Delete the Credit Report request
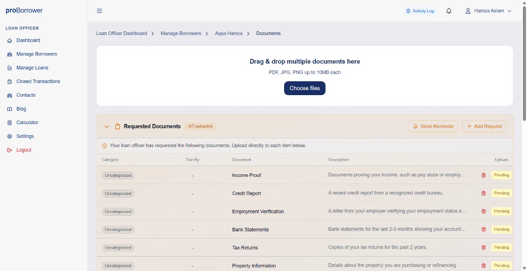The width and height of the screenshot is (527, 271). tap(484, 193)
